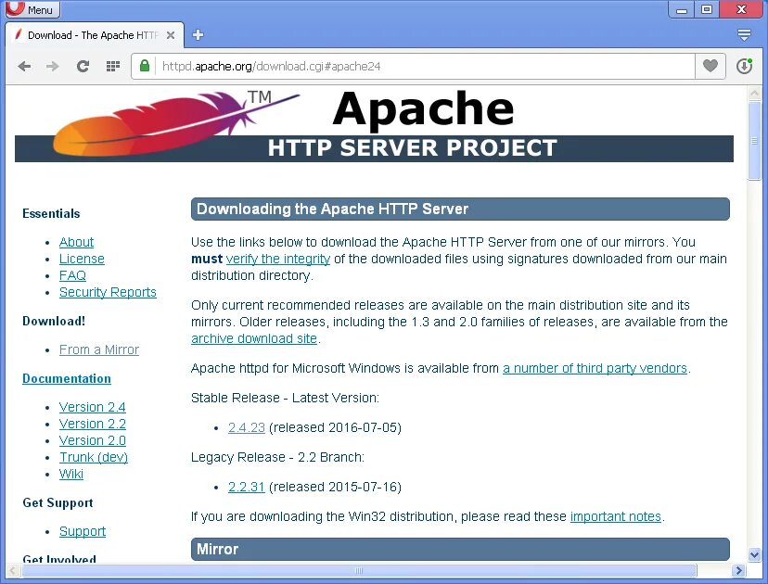Minimize the Opera browser window
The width and height of the screenshot is (768, 584).
tap(682, 9)
